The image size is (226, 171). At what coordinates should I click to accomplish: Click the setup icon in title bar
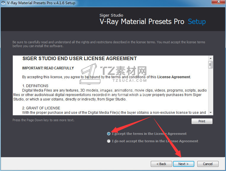[3, 3]
